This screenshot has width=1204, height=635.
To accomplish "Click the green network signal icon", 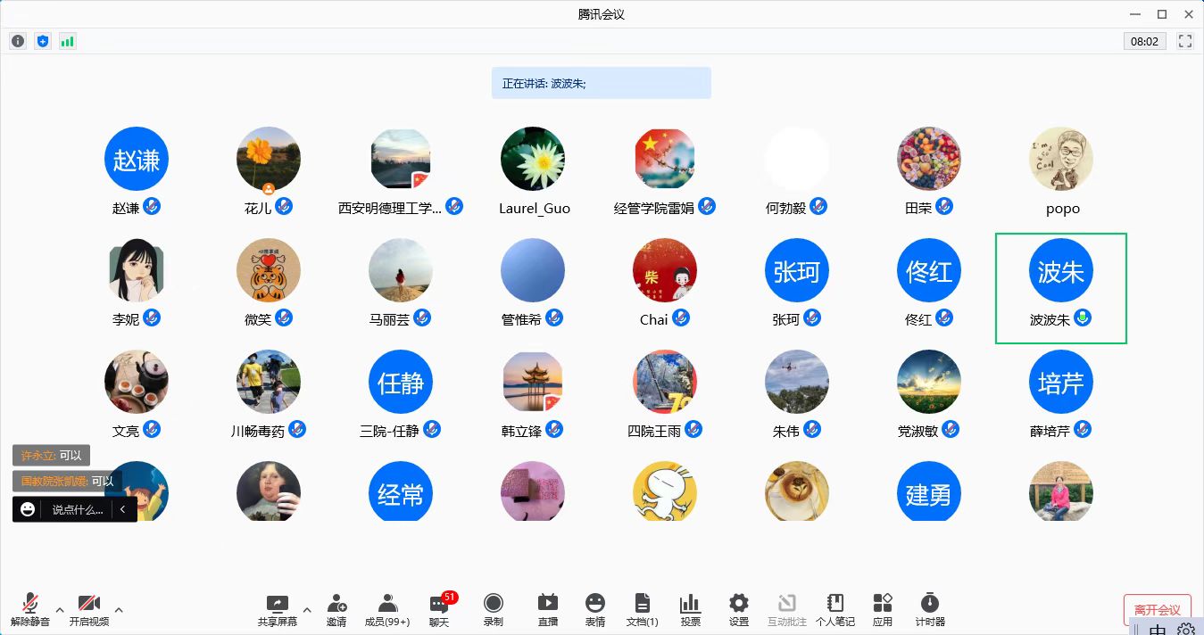I will coord(67,41).
